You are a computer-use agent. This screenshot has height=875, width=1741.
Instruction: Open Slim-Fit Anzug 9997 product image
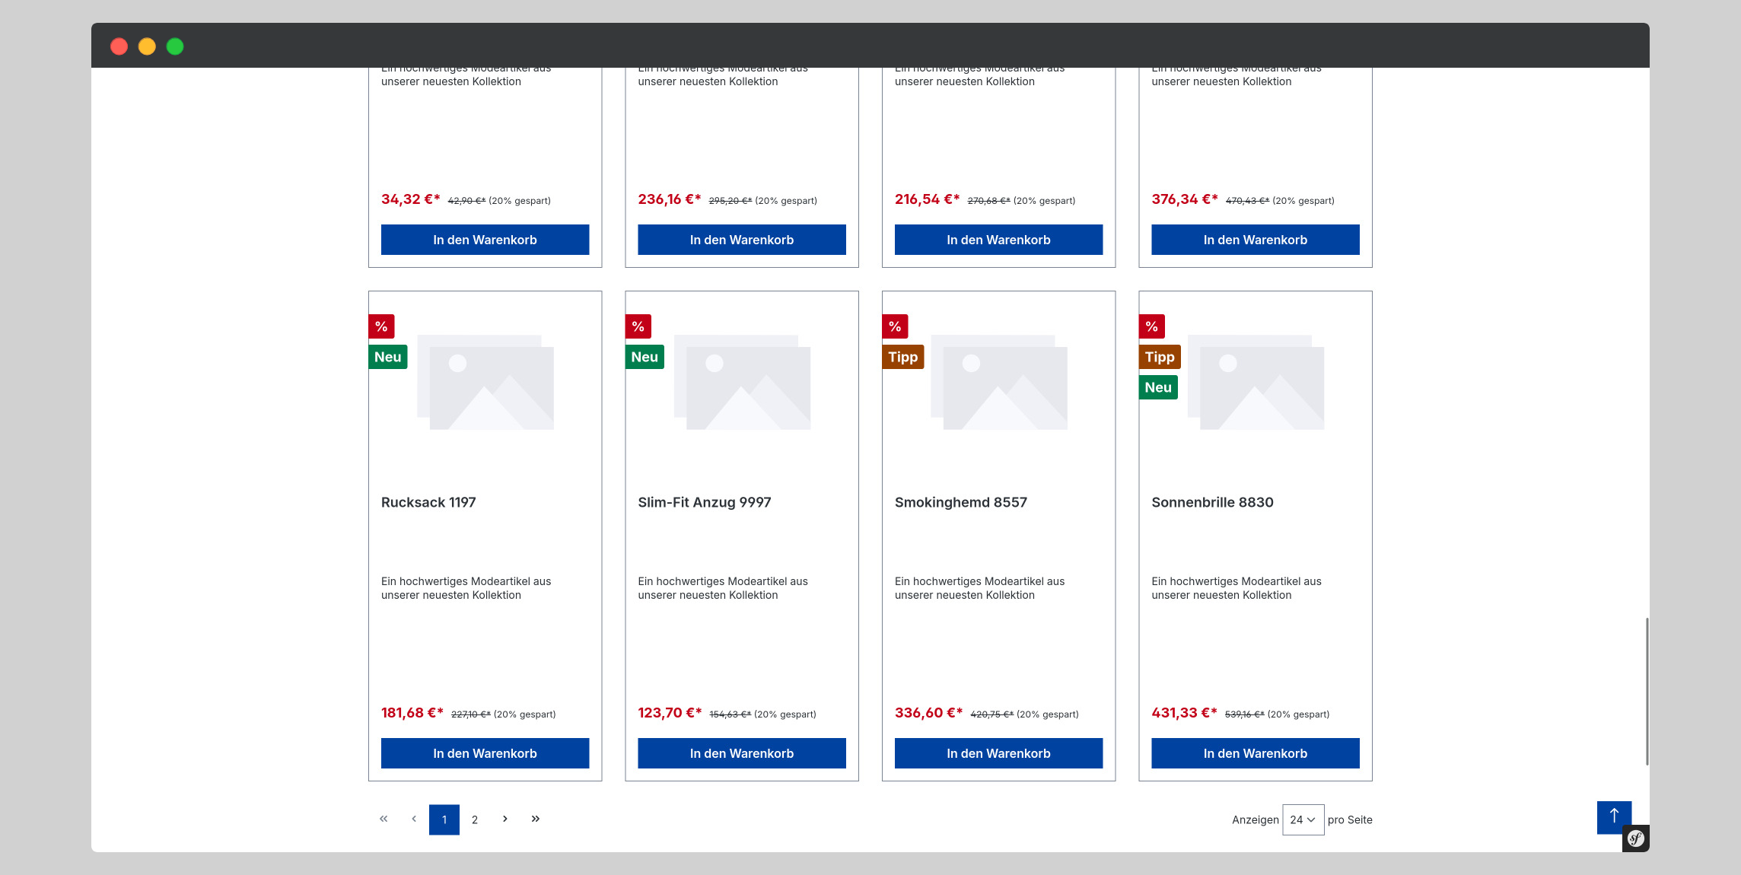coord(742,382)
